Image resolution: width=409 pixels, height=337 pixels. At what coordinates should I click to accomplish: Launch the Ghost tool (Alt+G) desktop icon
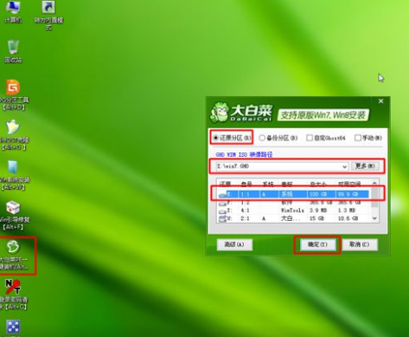(x=13, y=134)
